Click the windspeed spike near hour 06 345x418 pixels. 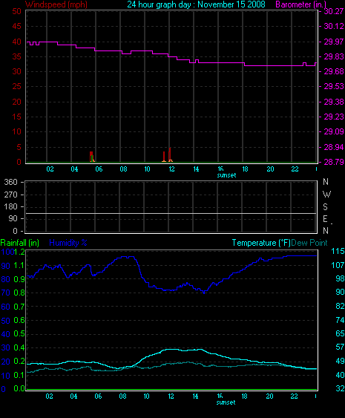pyautogui.click(x=91, y=157)
